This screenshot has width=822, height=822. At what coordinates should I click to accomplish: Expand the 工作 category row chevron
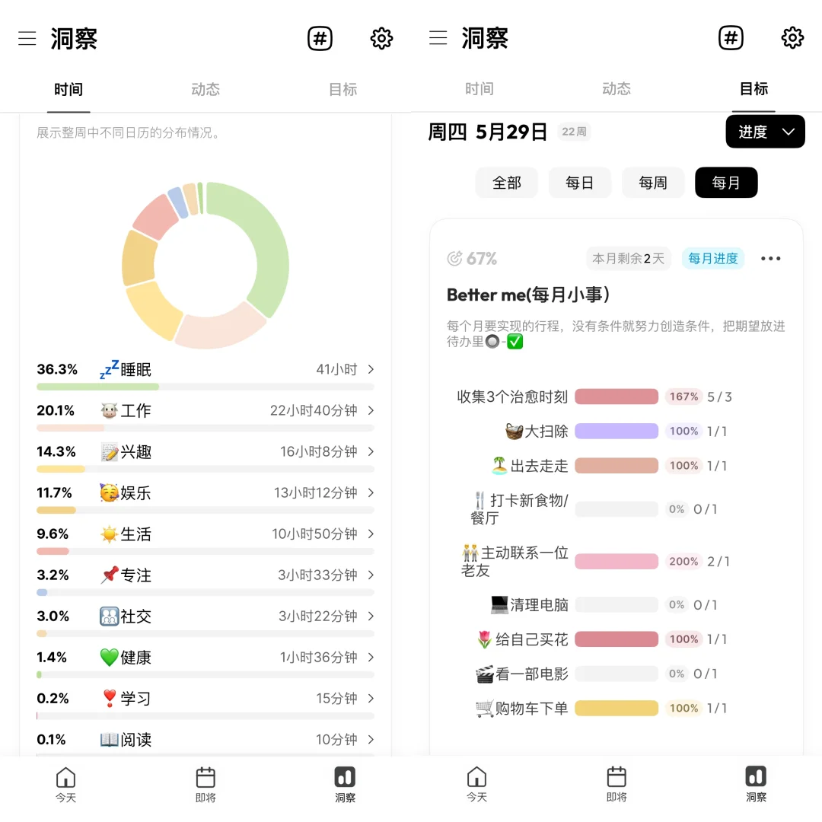pos(371,410)
